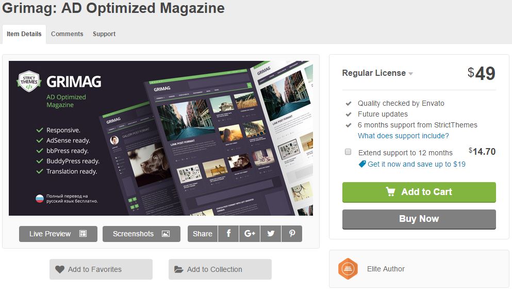This screenshot has width=512, height=291.
Task: Click '6 months support from StrictThemes' text
Action: click(x=417, y=125)
